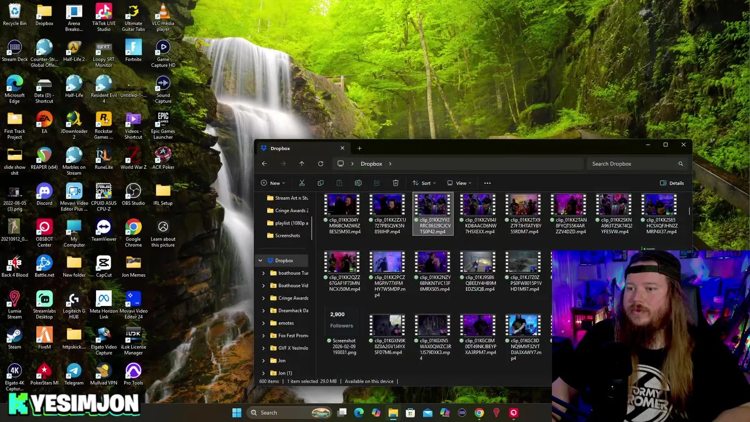Screen dimensions: 750x422
Task: Select clip_01KK2ZX1J video file
Action: click(387, 215)
